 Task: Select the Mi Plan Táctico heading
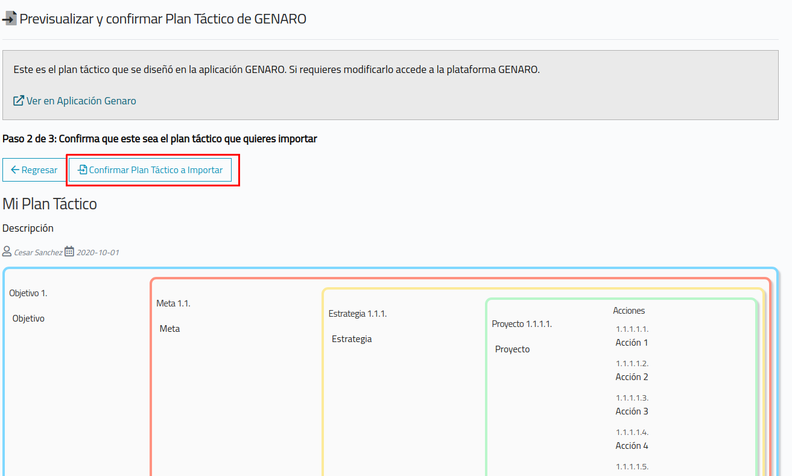click(x=49, y=204)
